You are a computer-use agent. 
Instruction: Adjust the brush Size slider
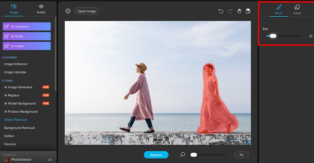pos(273,36)
